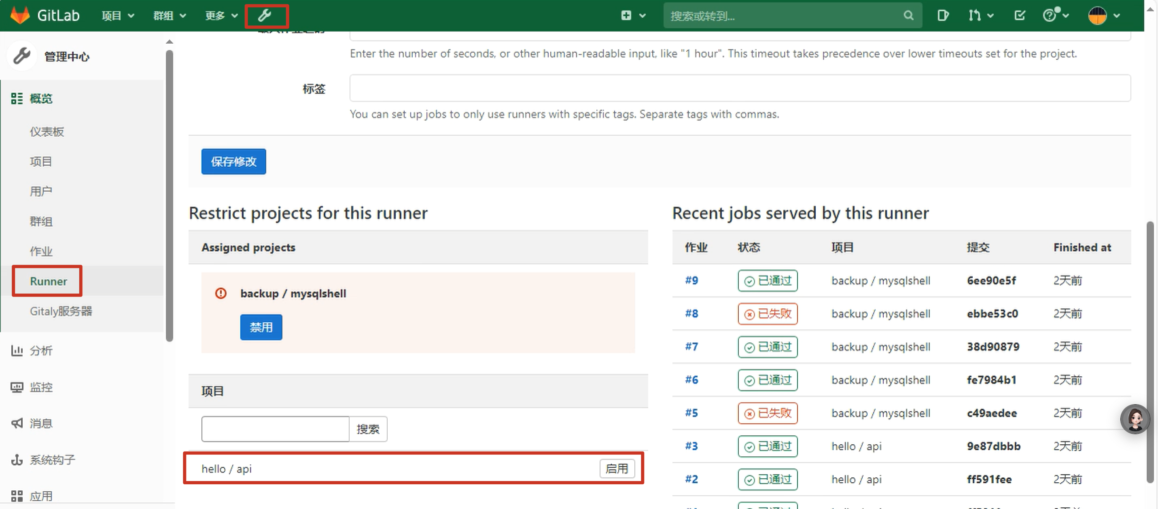This screenshot has width=1158, height=509.
Task: Click the search magnifier icon
Action: (x=908, y=16)
